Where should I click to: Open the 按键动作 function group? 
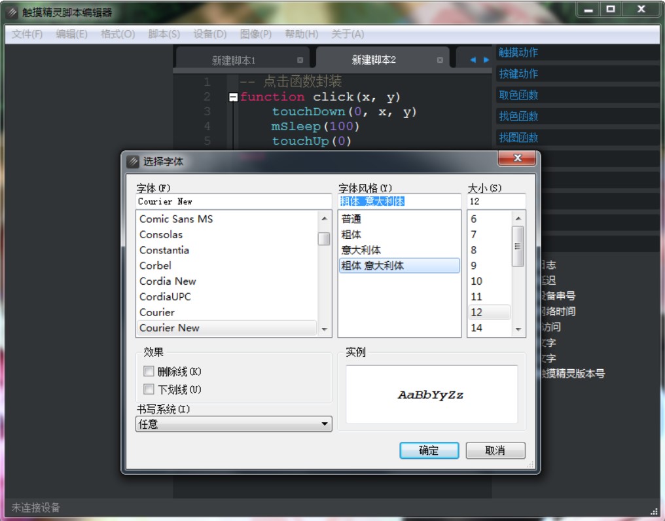(578, 74)
